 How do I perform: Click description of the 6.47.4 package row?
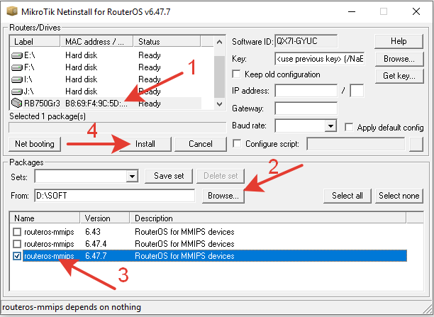[184, 244]
